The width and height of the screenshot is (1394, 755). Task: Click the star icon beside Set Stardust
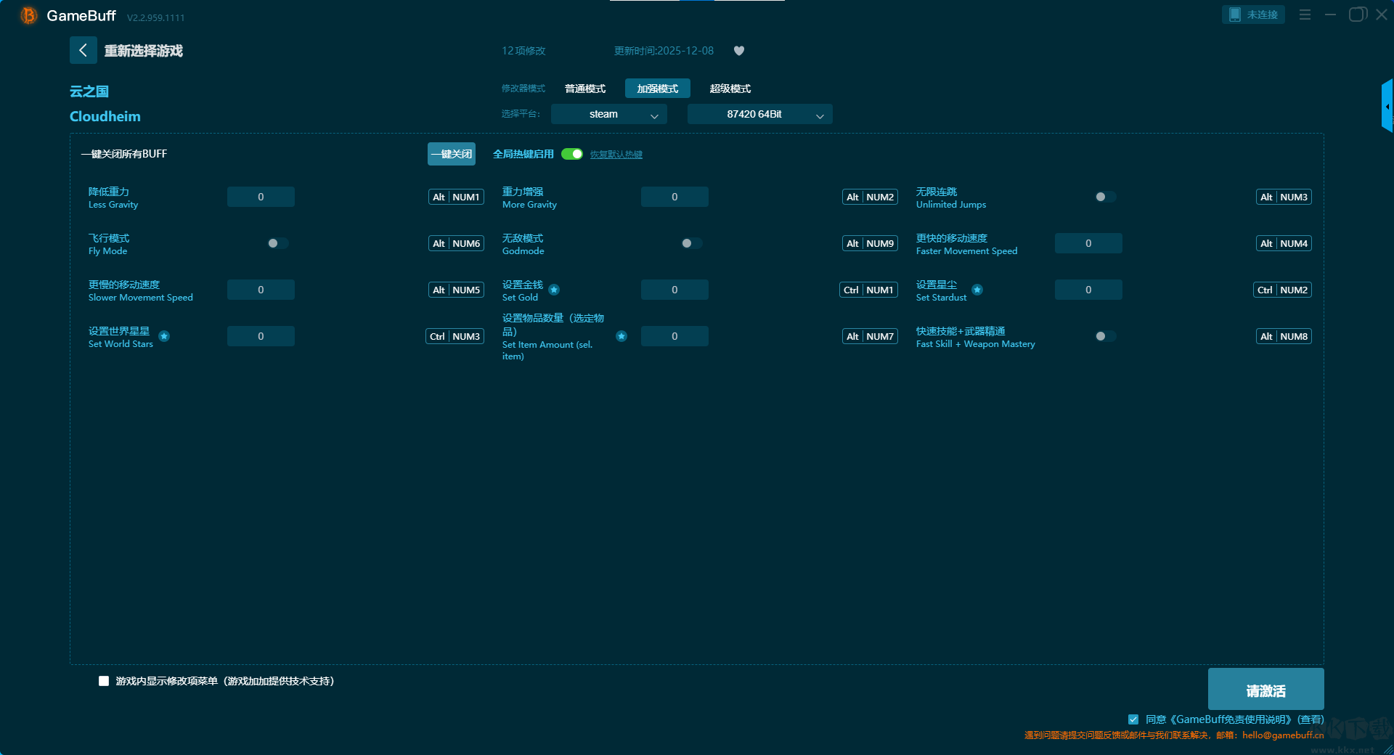coord(977,290)
